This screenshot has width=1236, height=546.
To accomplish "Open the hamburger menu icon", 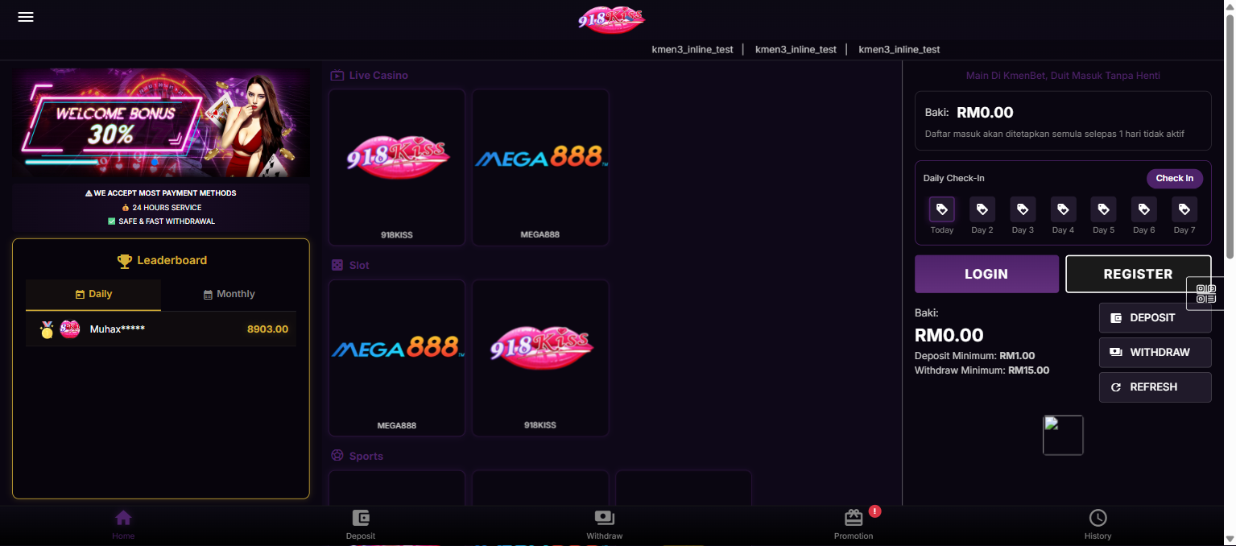I will point(26,17).
